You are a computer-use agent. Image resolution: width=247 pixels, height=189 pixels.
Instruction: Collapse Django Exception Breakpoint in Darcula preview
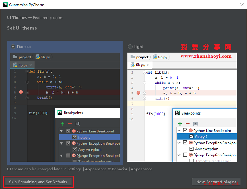click(61, 156)
